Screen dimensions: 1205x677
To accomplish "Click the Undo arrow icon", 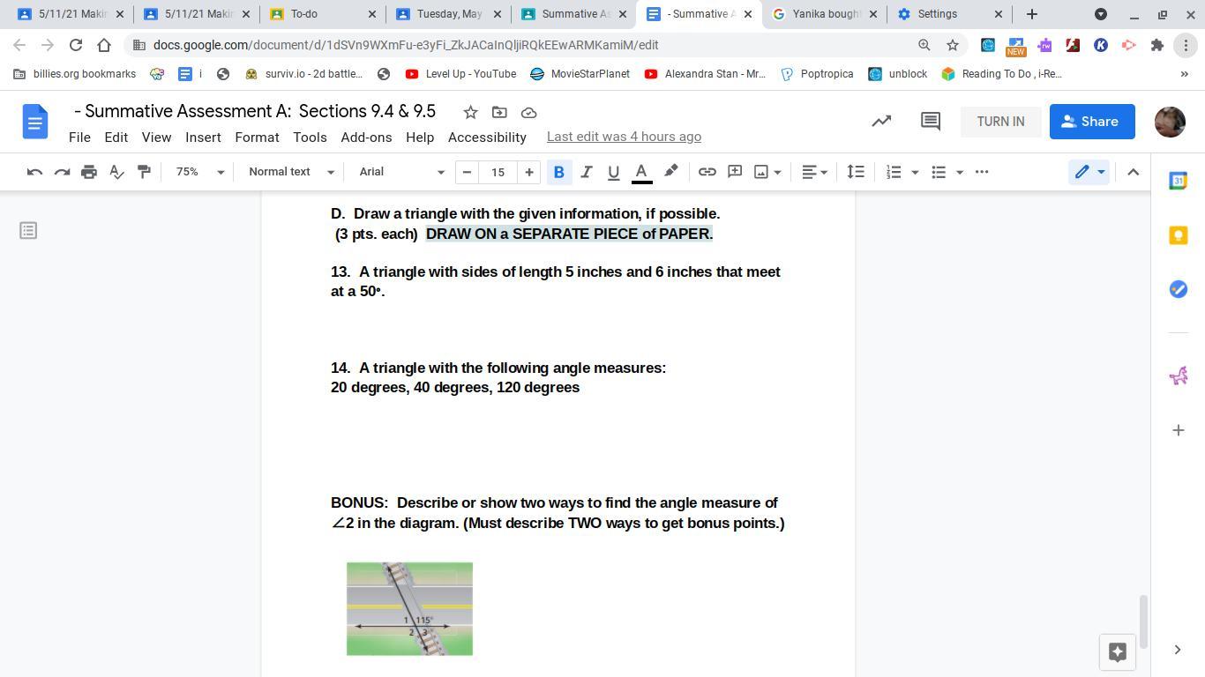I will tap(34, 172).
